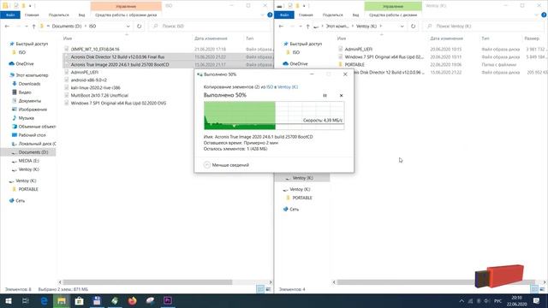
Task: Open OneDrive in ISO window sidebar
Action: 25,63
